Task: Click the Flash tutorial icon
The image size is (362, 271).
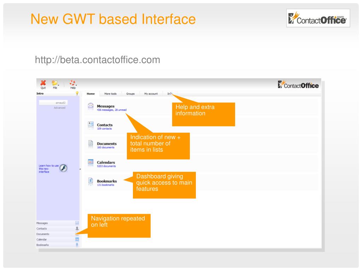Action: point(63,168)
